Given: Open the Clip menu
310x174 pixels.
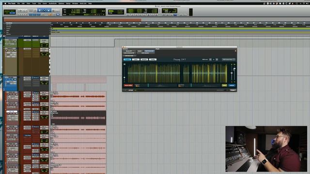Looking at the screenshot, I should point(39,3).
